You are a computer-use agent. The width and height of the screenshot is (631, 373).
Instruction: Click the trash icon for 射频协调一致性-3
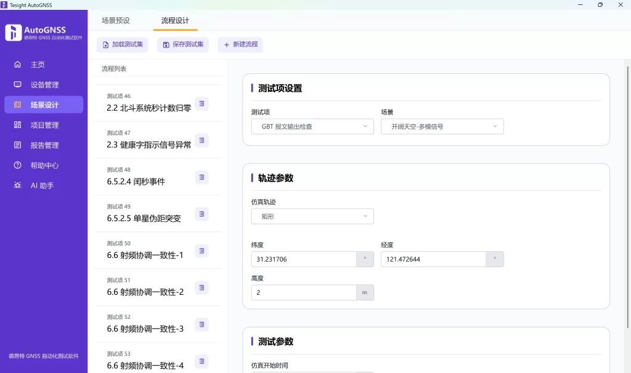coord(202,324)
